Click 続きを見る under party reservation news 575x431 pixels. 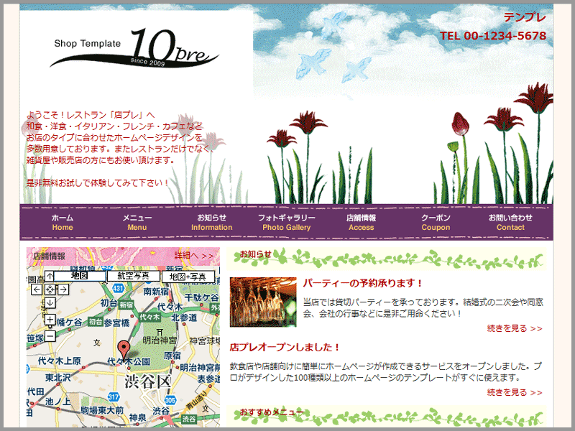click(x=514, y=328)
